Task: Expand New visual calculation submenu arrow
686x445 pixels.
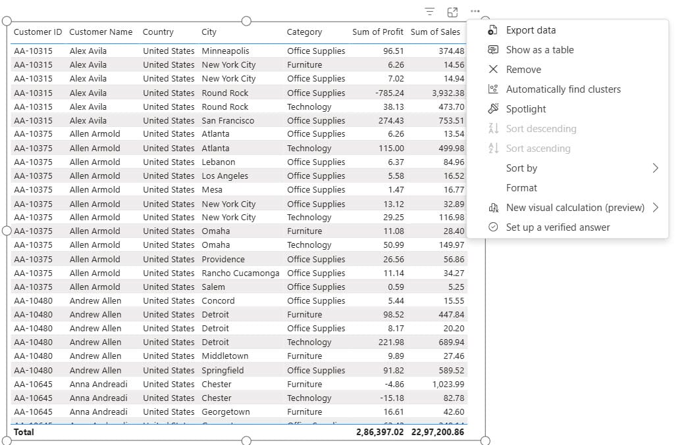Action: tap(655, 208)
